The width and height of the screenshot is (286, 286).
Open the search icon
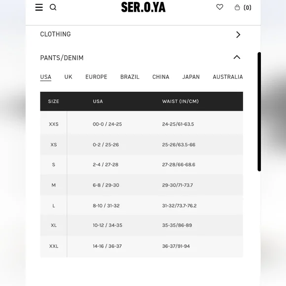pyautogui.click(x=53, y=7)
